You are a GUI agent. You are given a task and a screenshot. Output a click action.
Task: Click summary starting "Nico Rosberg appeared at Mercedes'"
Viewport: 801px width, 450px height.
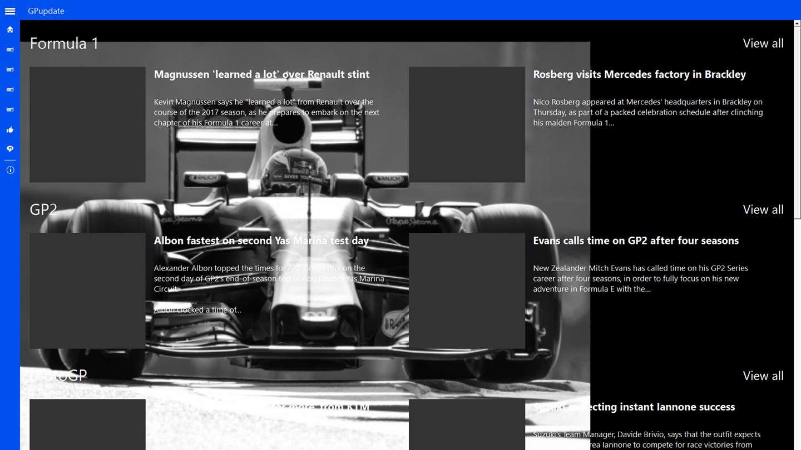(648, 112)
